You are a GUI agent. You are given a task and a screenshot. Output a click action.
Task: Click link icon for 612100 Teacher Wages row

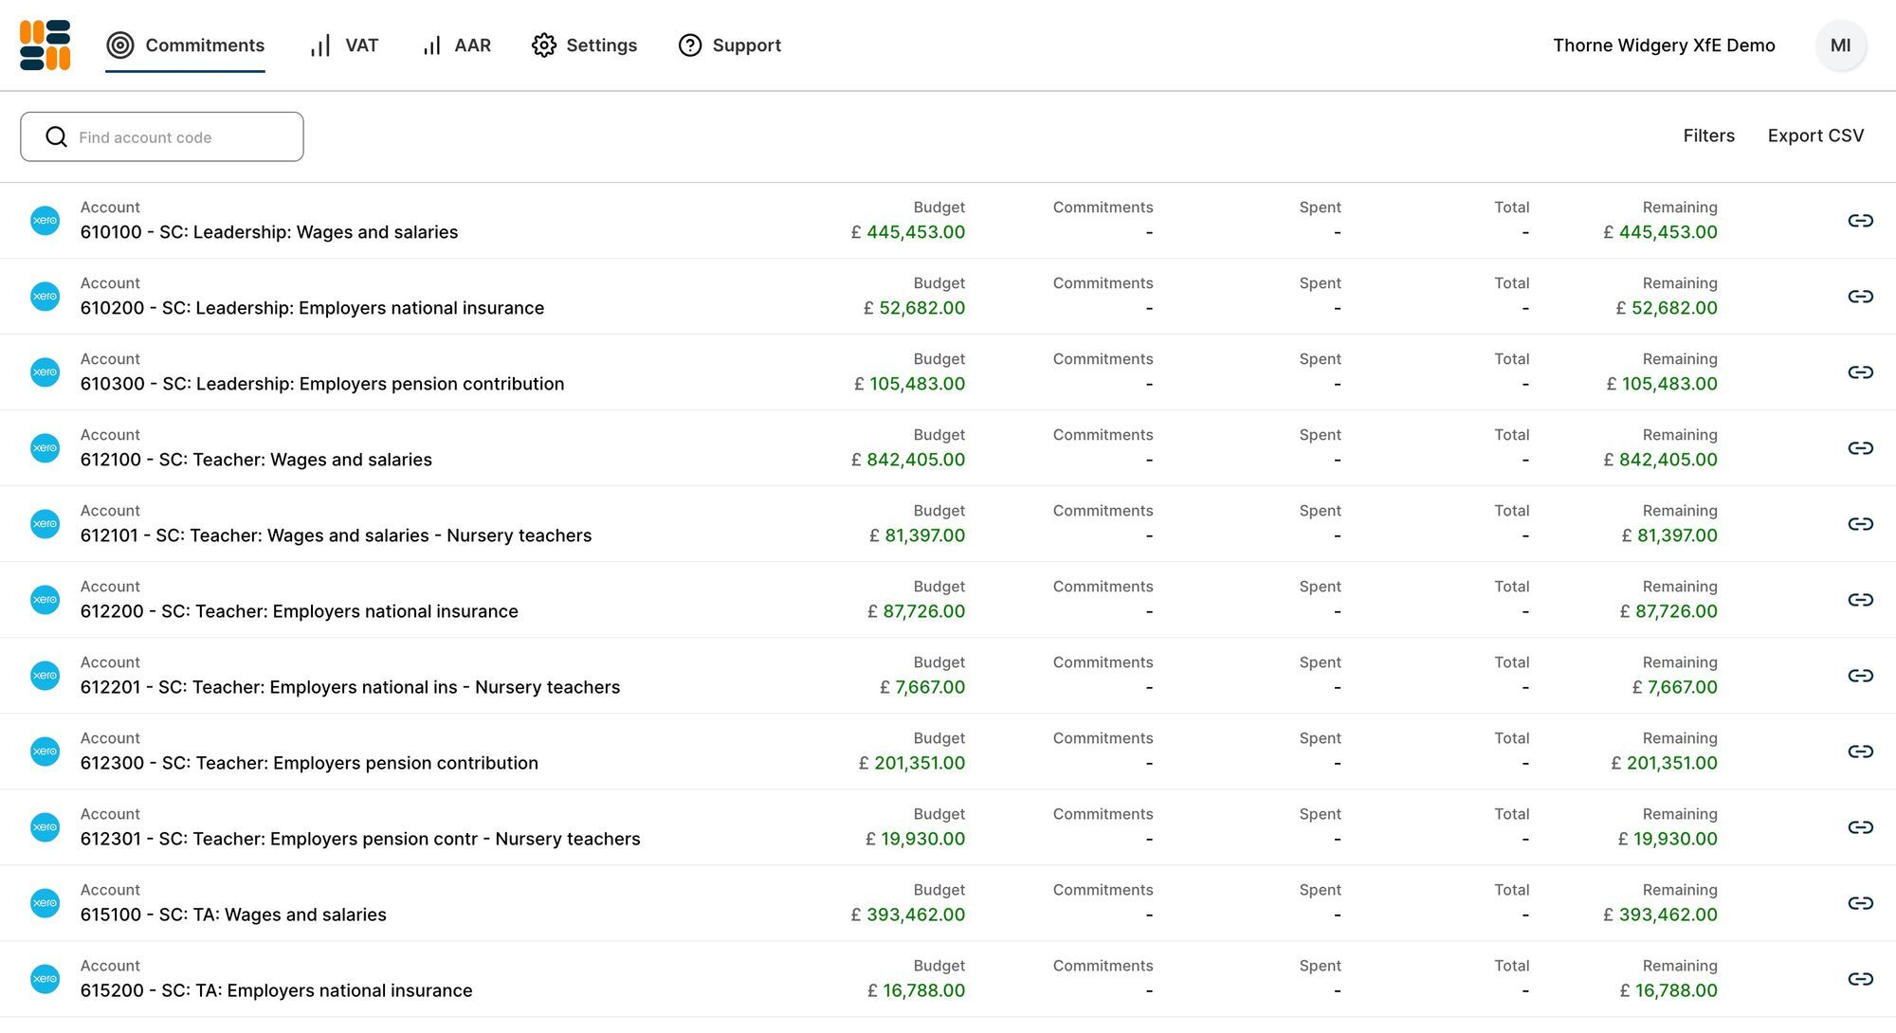(1860, 448)
